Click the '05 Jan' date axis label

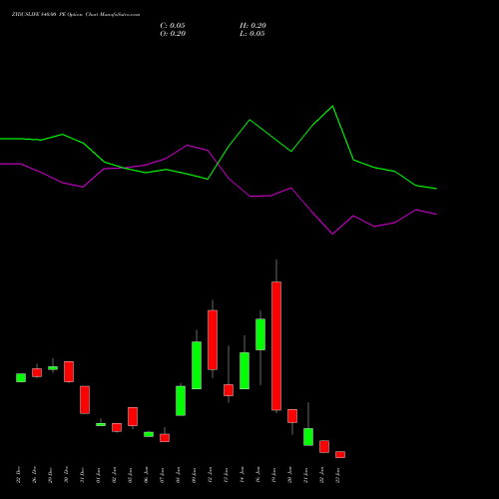point(131,475)
